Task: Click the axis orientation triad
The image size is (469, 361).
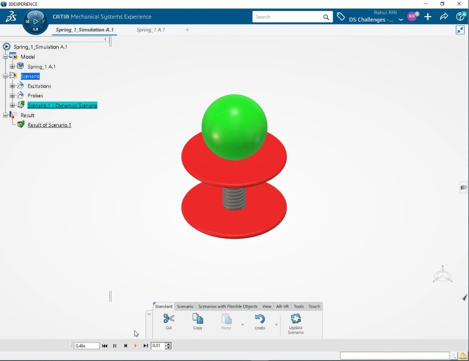Action: pyautogui.click(x=443, y=274)
